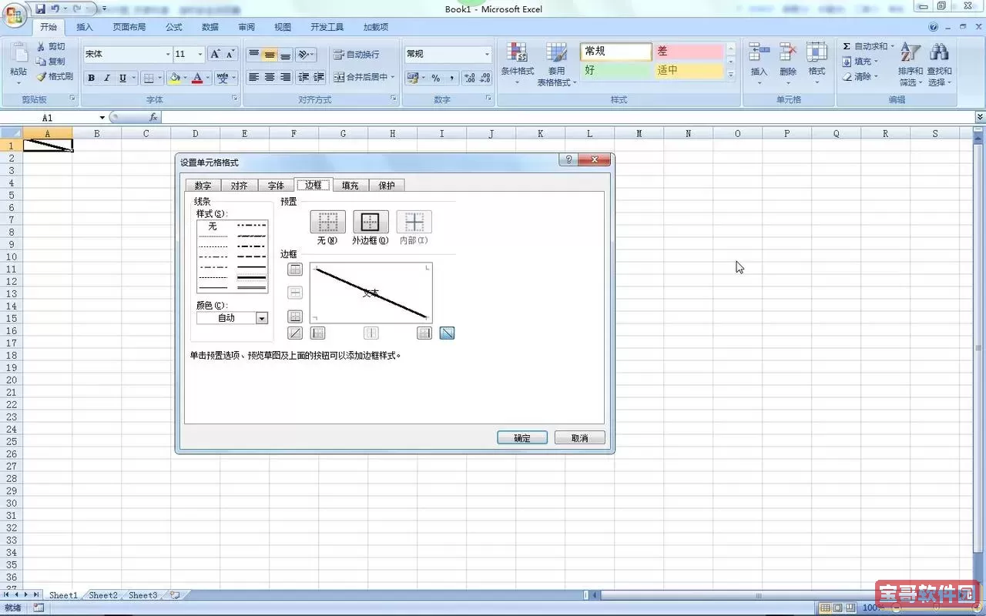Click the diagonal down border button
Screen dimensions: 986x616
pyautogui.click(x=447, y=333)
